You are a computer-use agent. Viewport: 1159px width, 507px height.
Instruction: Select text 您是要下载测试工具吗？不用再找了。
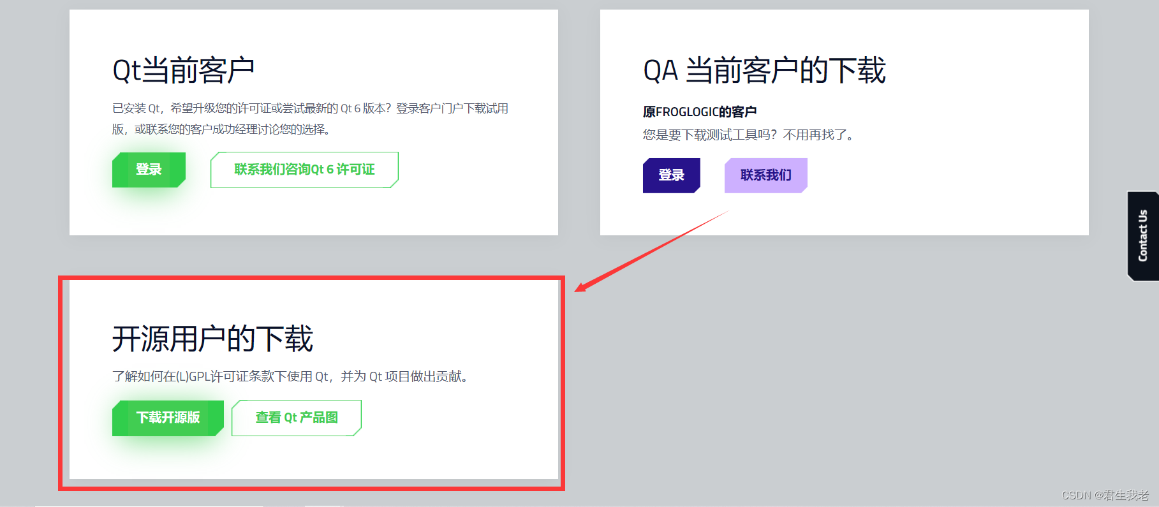coord(751,135)
